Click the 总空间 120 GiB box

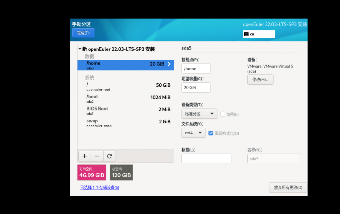pyautogui.click(x=122, y=172)
